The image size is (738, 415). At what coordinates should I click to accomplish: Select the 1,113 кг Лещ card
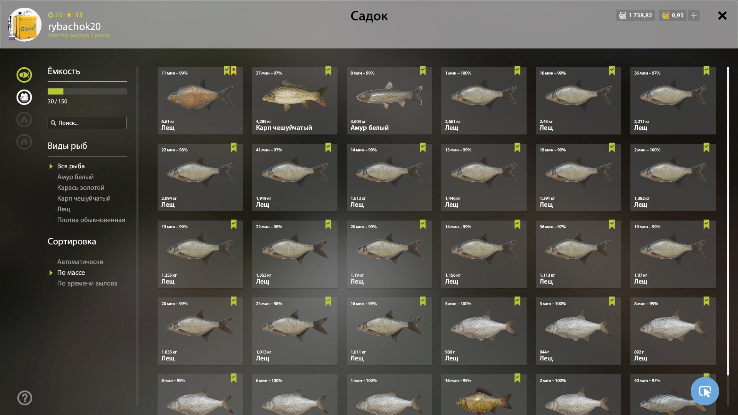578,254
